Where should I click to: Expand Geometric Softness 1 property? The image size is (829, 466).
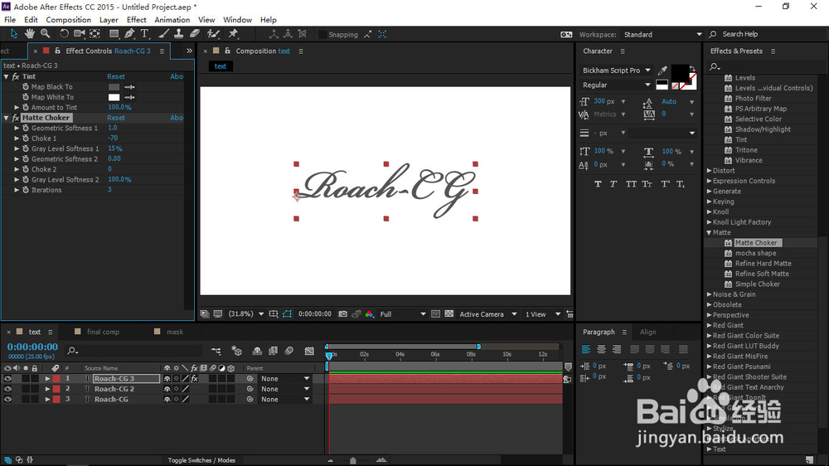17,128
